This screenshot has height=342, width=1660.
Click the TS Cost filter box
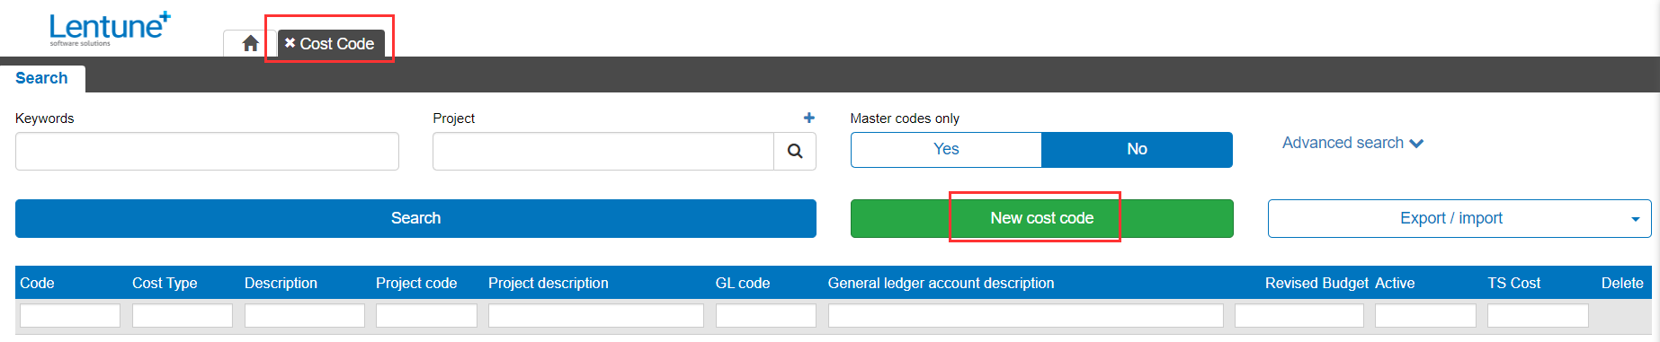[1538, 315]
